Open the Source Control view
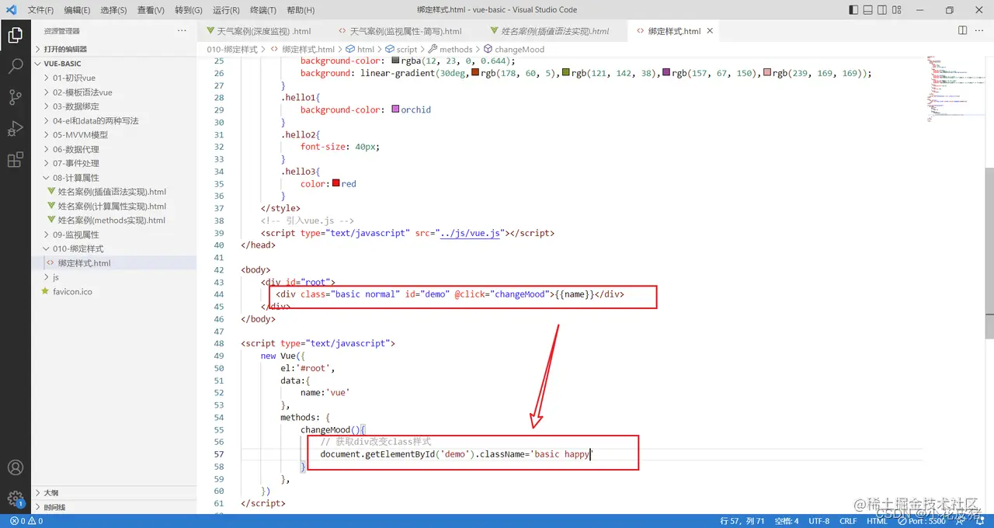Image resolution: width=994 pixels, height=528 pixels. [x=15, y=97]
